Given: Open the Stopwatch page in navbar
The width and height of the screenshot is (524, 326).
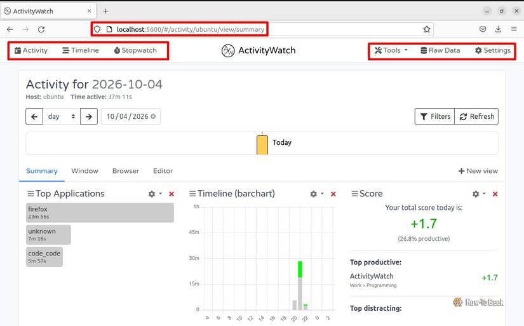Looking at the screenshot, I should [135, 50].
